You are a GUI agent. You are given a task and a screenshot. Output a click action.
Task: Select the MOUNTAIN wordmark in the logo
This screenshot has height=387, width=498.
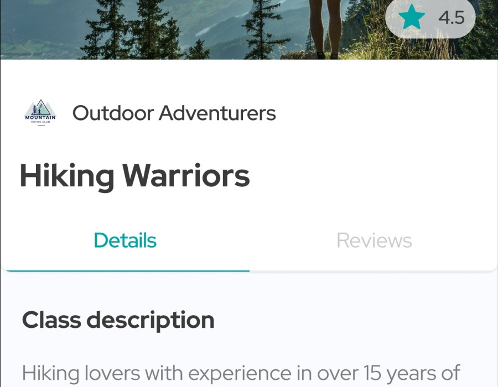point(40,118)
